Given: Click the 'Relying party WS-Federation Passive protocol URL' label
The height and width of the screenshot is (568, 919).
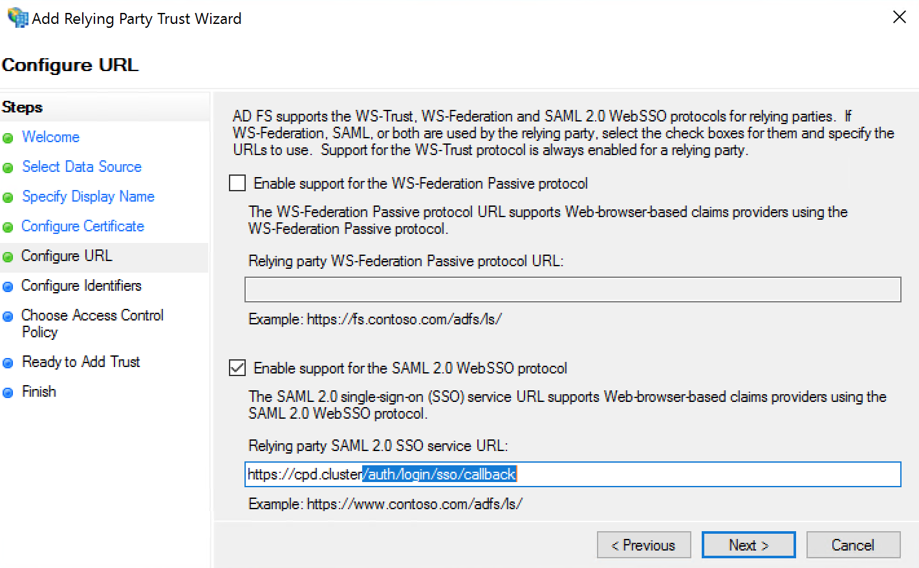Looking at the screenshot, I should (x=406, y=261).
